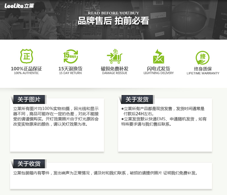Select the LIGHTNING DELIVERY caption
Screen dimensions: 227x195
point(159,73)
